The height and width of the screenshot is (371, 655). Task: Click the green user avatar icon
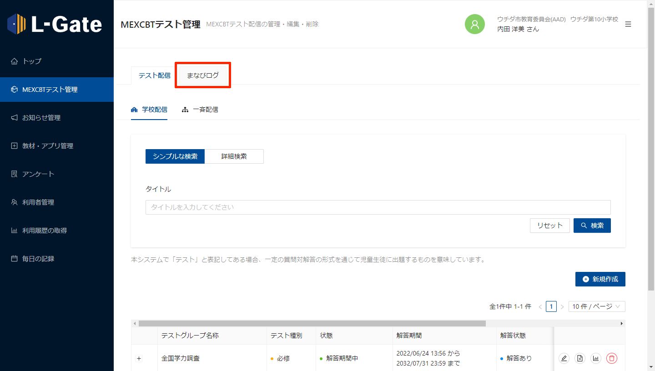475,24
